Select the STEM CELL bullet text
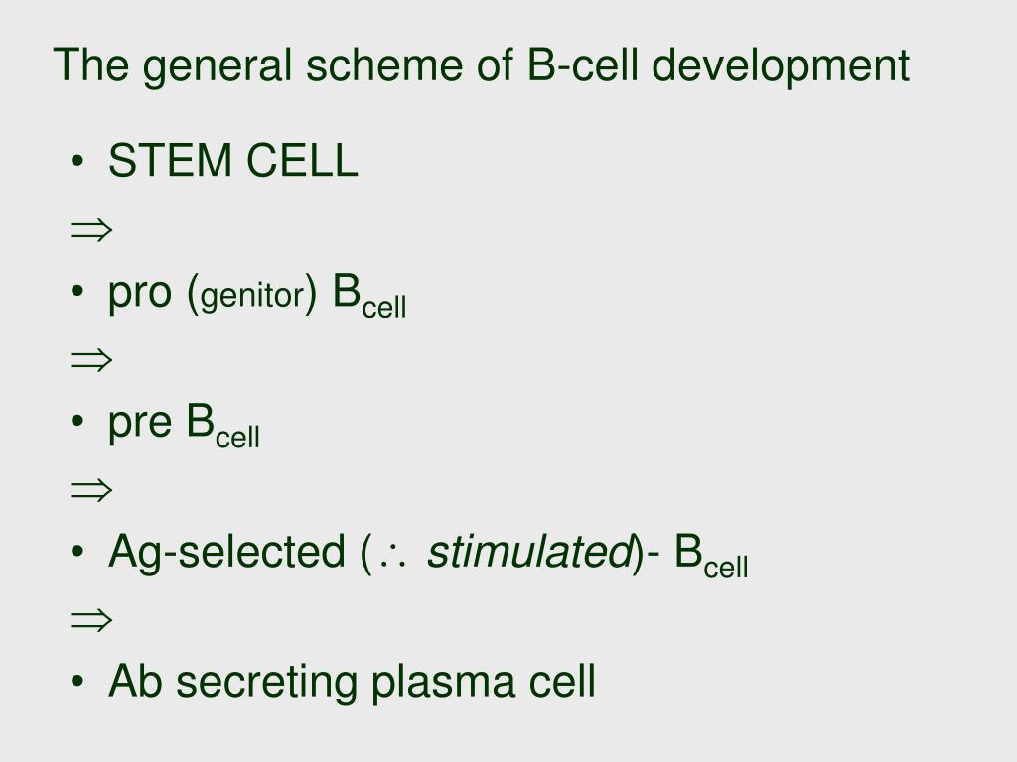 [x=232, y=160]
